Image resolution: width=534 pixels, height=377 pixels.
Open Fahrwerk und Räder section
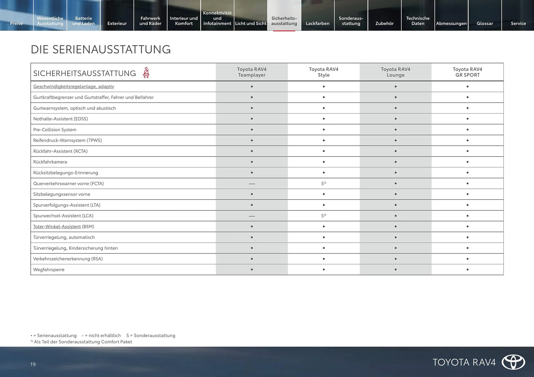[150, 21]
